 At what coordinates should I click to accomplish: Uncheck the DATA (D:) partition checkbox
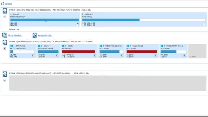tap(204, 24)
